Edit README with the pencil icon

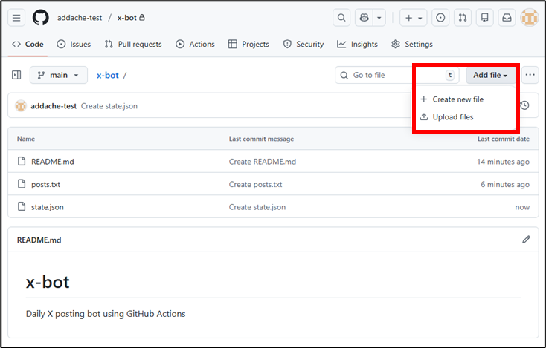(526, 240)
